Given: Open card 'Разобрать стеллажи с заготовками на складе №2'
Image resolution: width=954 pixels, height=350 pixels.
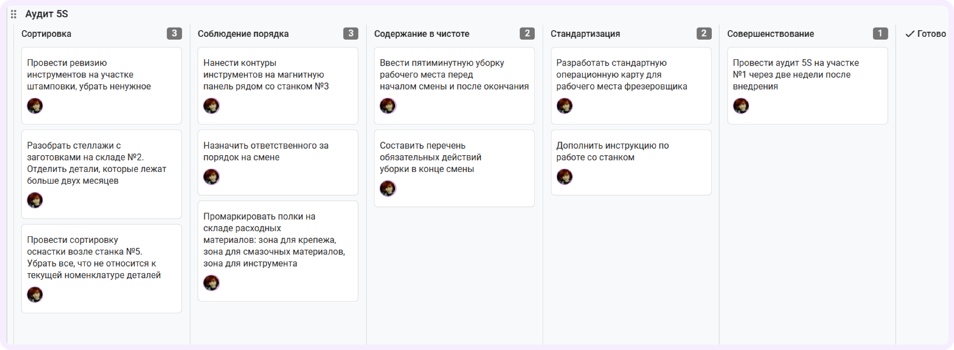Looking at the screenshot, I should pyautogui.click(x=102, y=174).
